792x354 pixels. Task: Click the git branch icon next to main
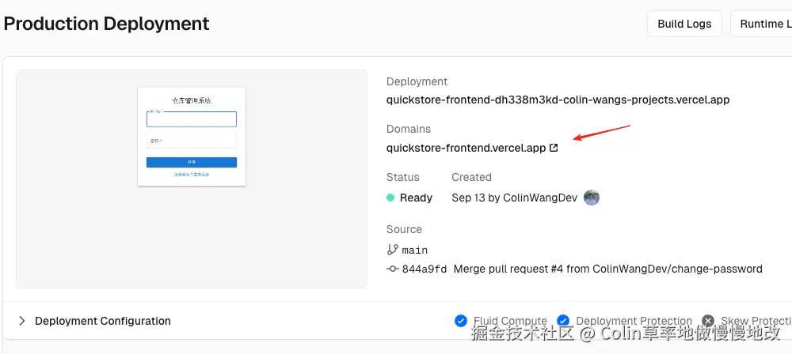(393, 250)
